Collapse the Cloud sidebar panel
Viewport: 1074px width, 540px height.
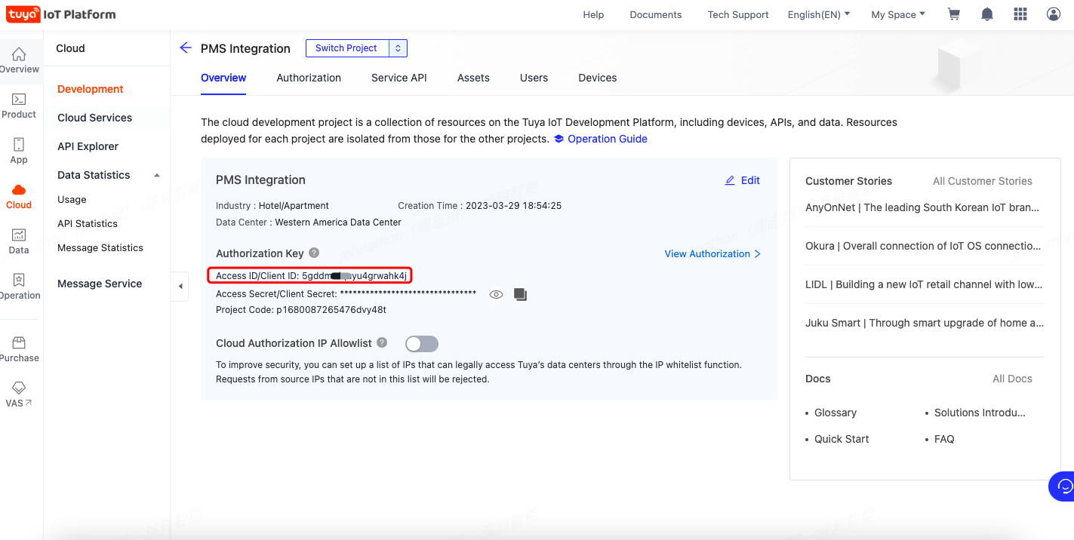point(180,286)
